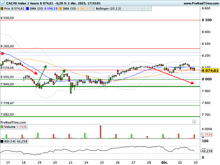The image size is (220, 165).
Task: Click the bold 8 000 price axis label
Action: (x=207, y=79)
